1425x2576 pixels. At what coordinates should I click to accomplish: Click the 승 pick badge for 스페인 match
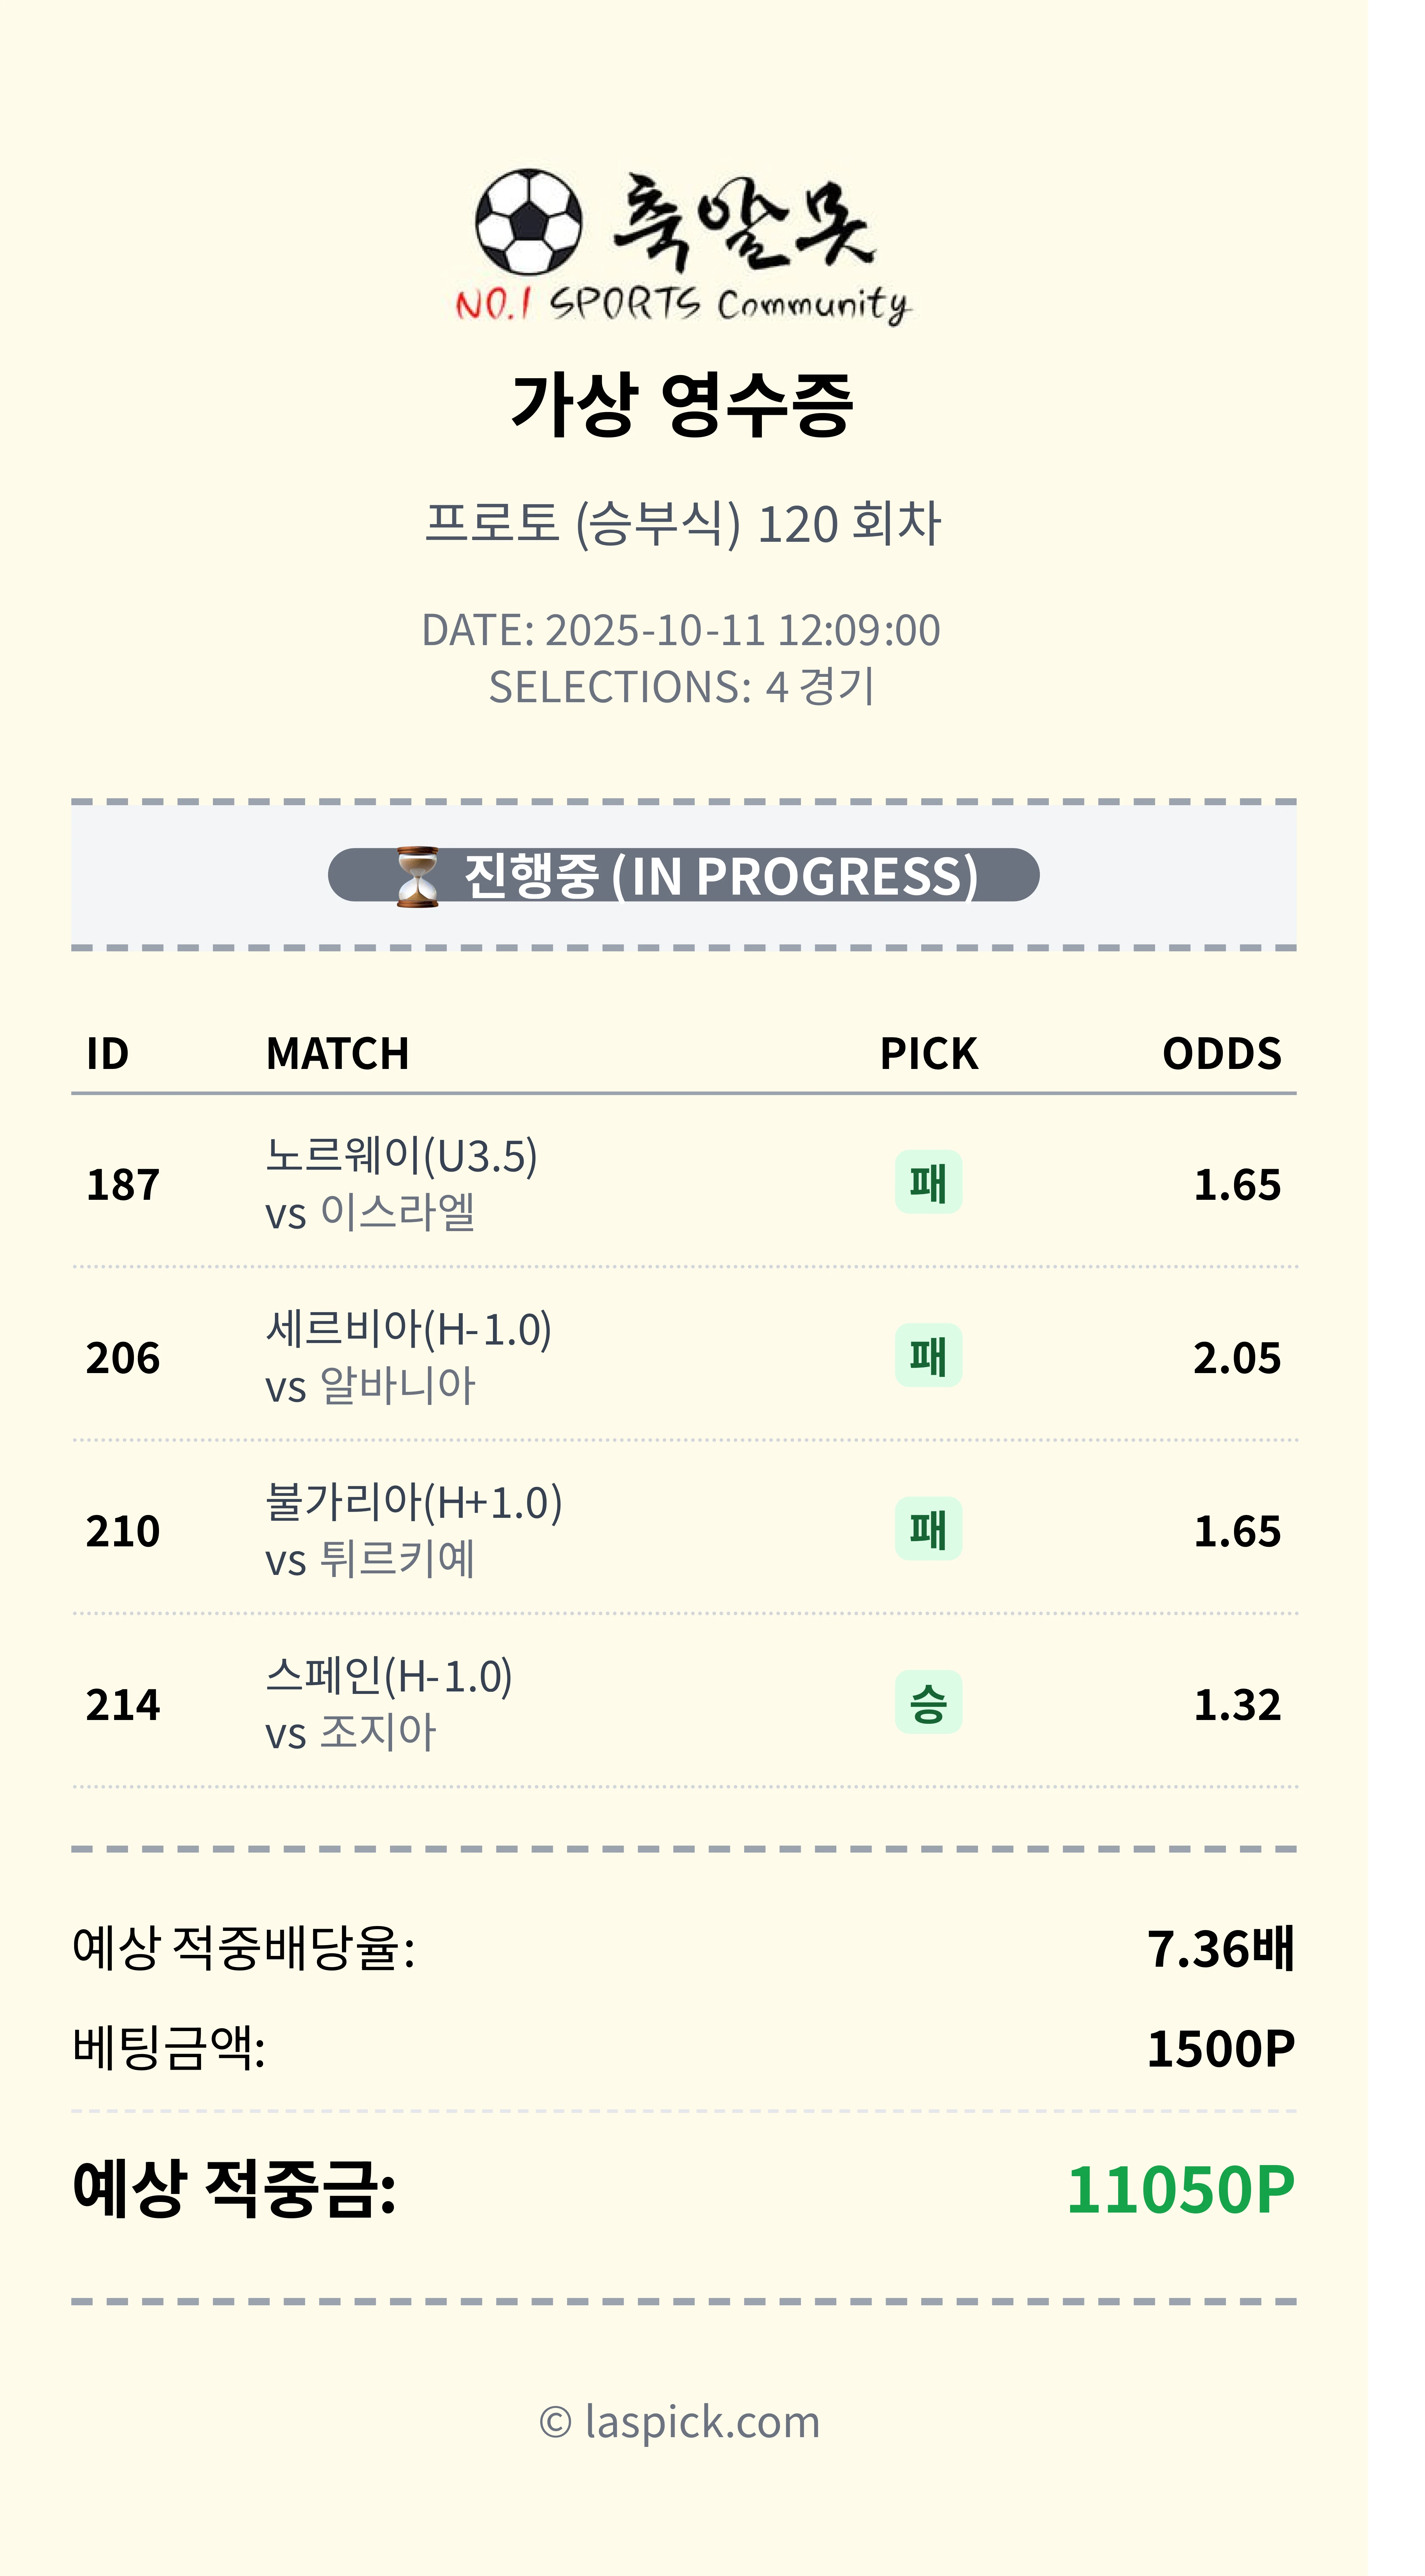[x=928, y=1702]
